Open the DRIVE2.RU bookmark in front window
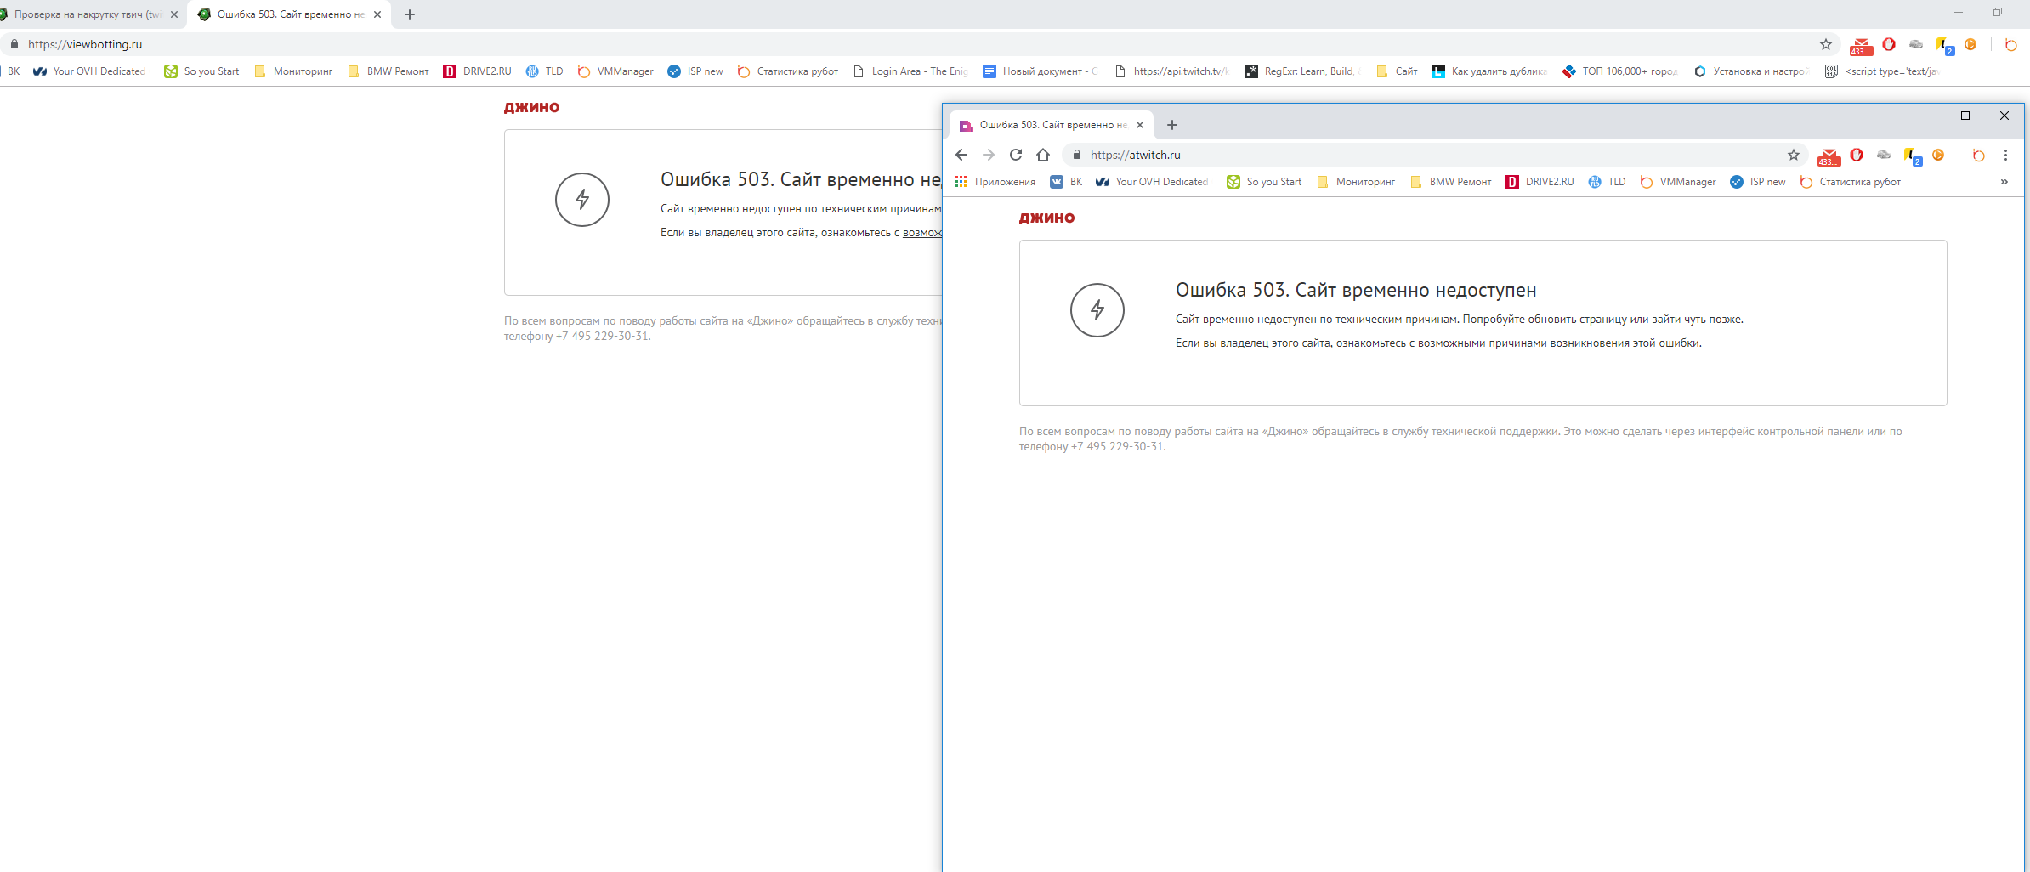This screenshot has height=872, width=2030. (1540, 182)
